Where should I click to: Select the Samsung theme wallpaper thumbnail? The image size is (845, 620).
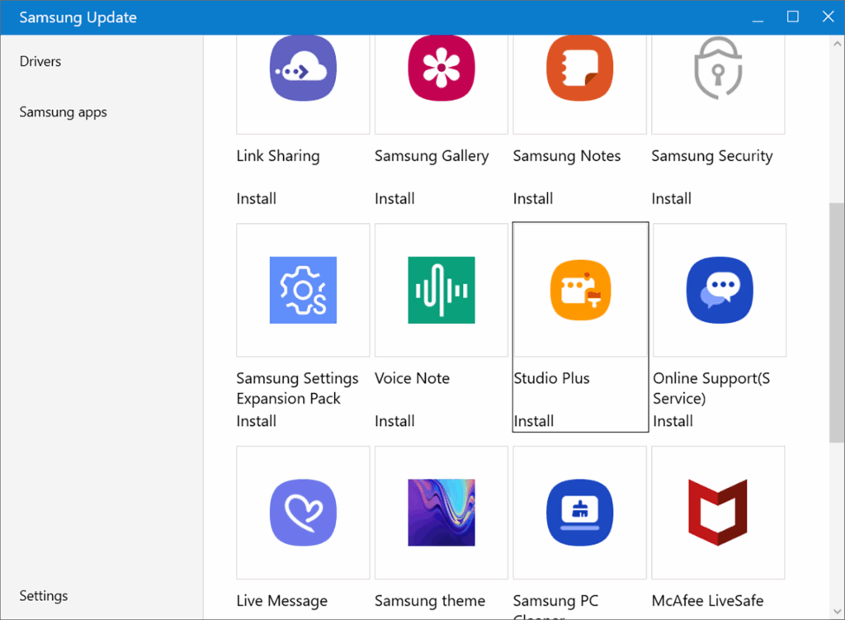click(441, 512)
